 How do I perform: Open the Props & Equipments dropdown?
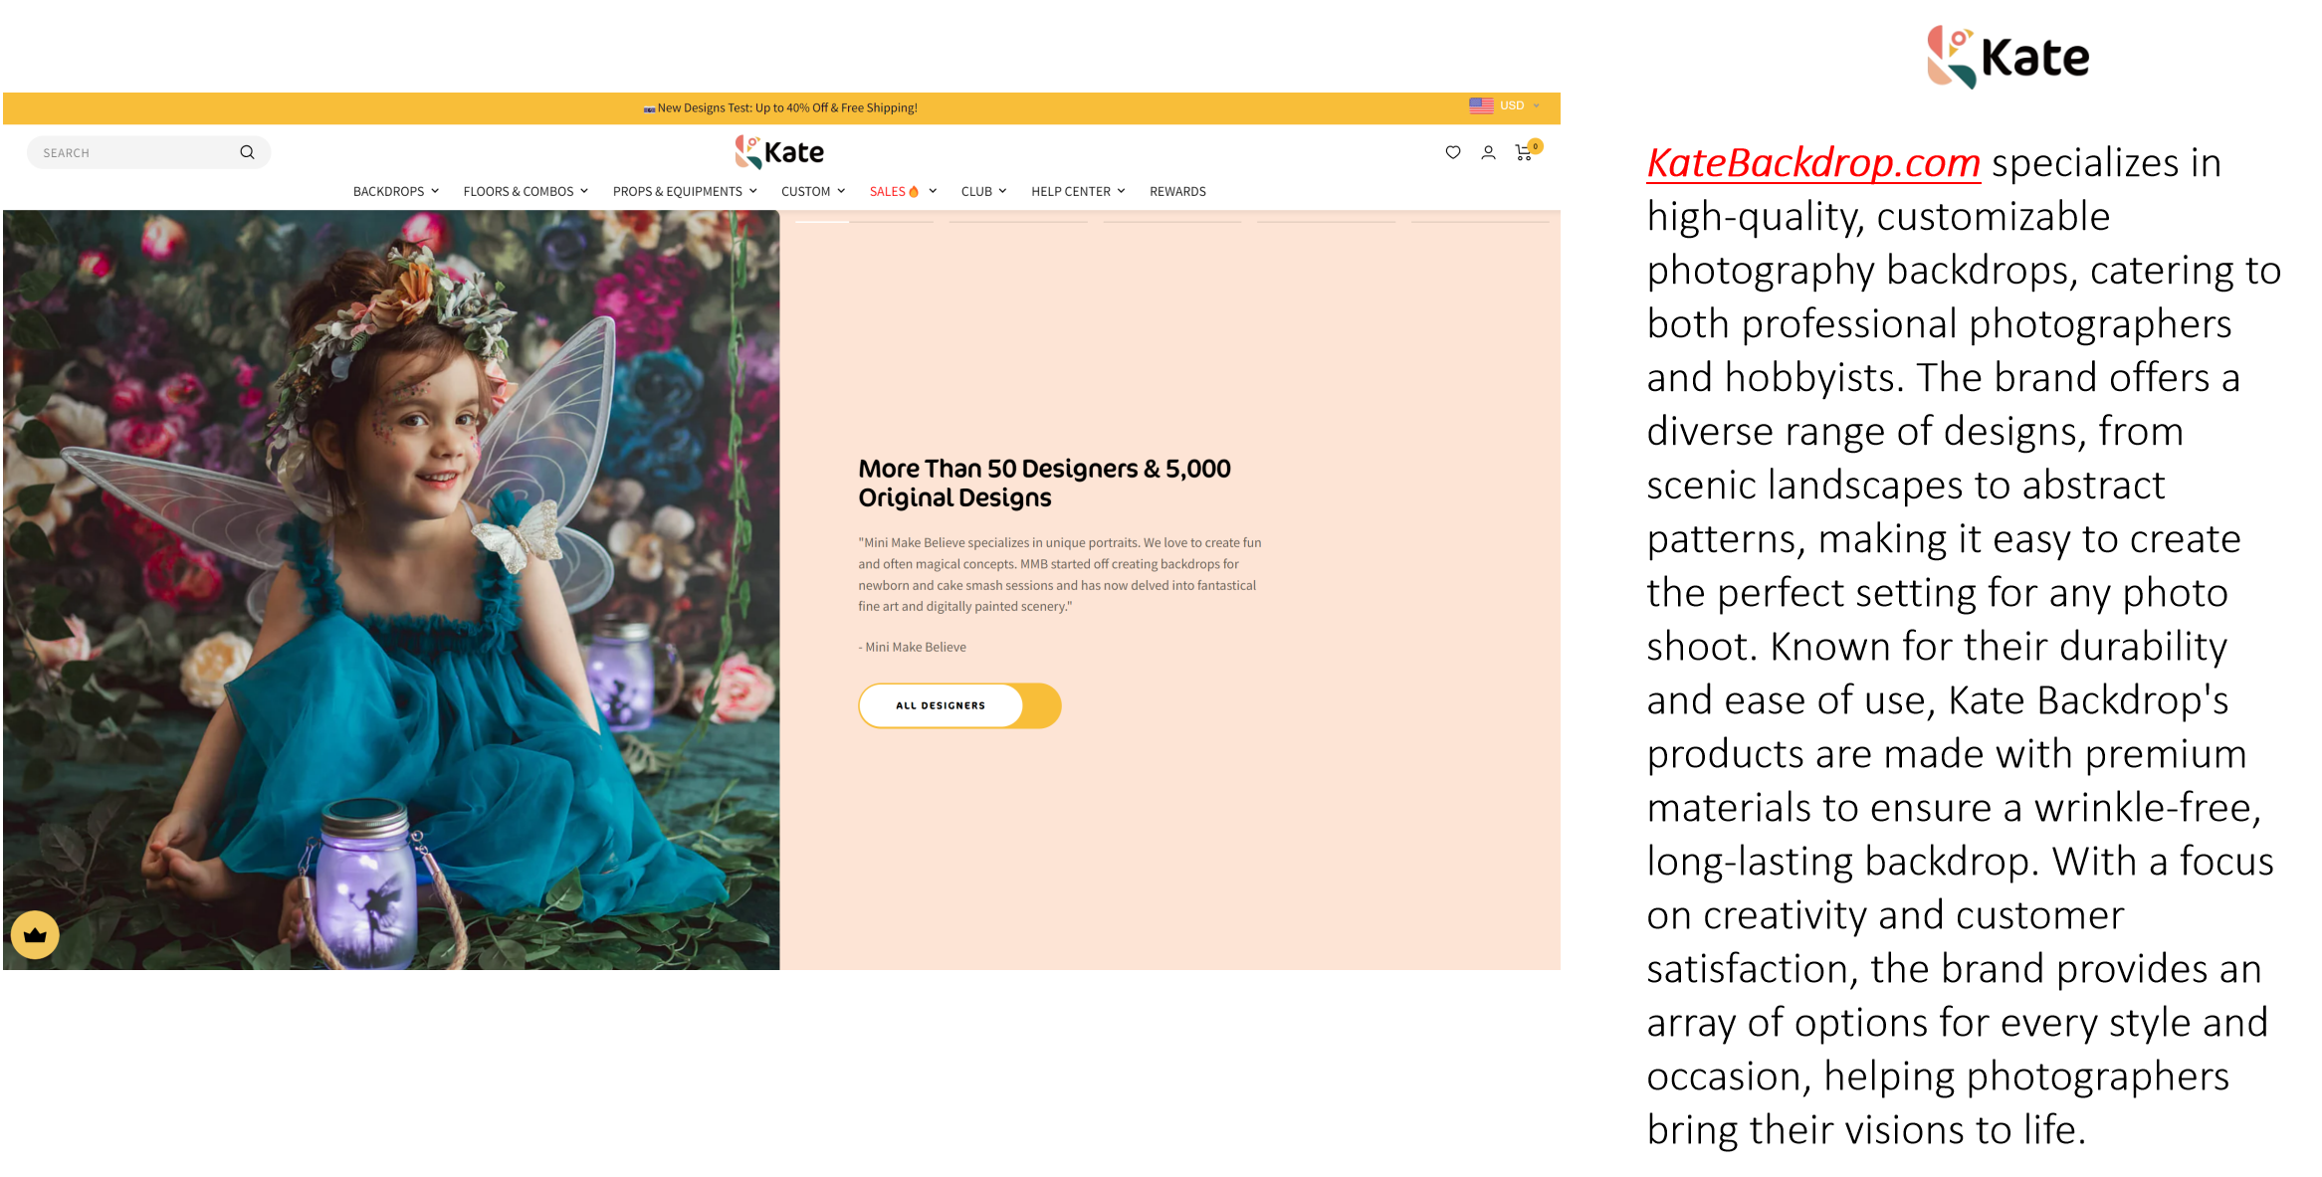click(x=684, y=191)
